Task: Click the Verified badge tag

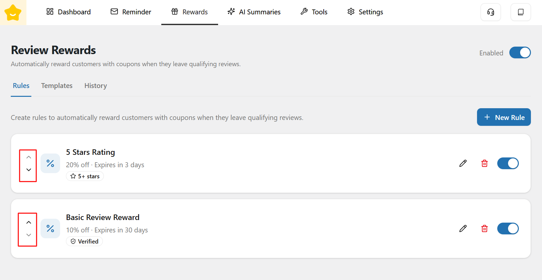Action: point(85,242)
